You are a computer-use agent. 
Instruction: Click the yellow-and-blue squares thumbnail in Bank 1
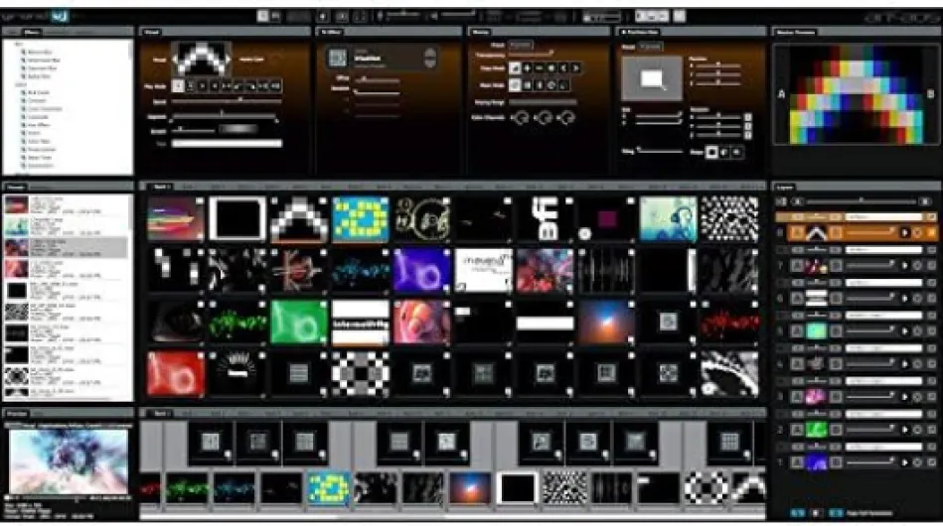point(361,219)
